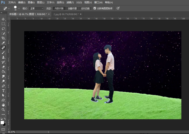Select the 内容识别 type option
The height and width of the screenshot is (134, 189).
(x=59, y=8)
